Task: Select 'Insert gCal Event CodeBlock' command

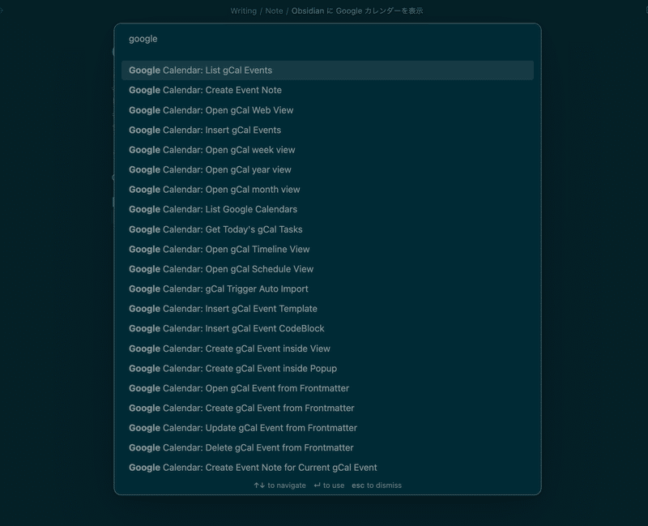Action: tap(327, 328)
